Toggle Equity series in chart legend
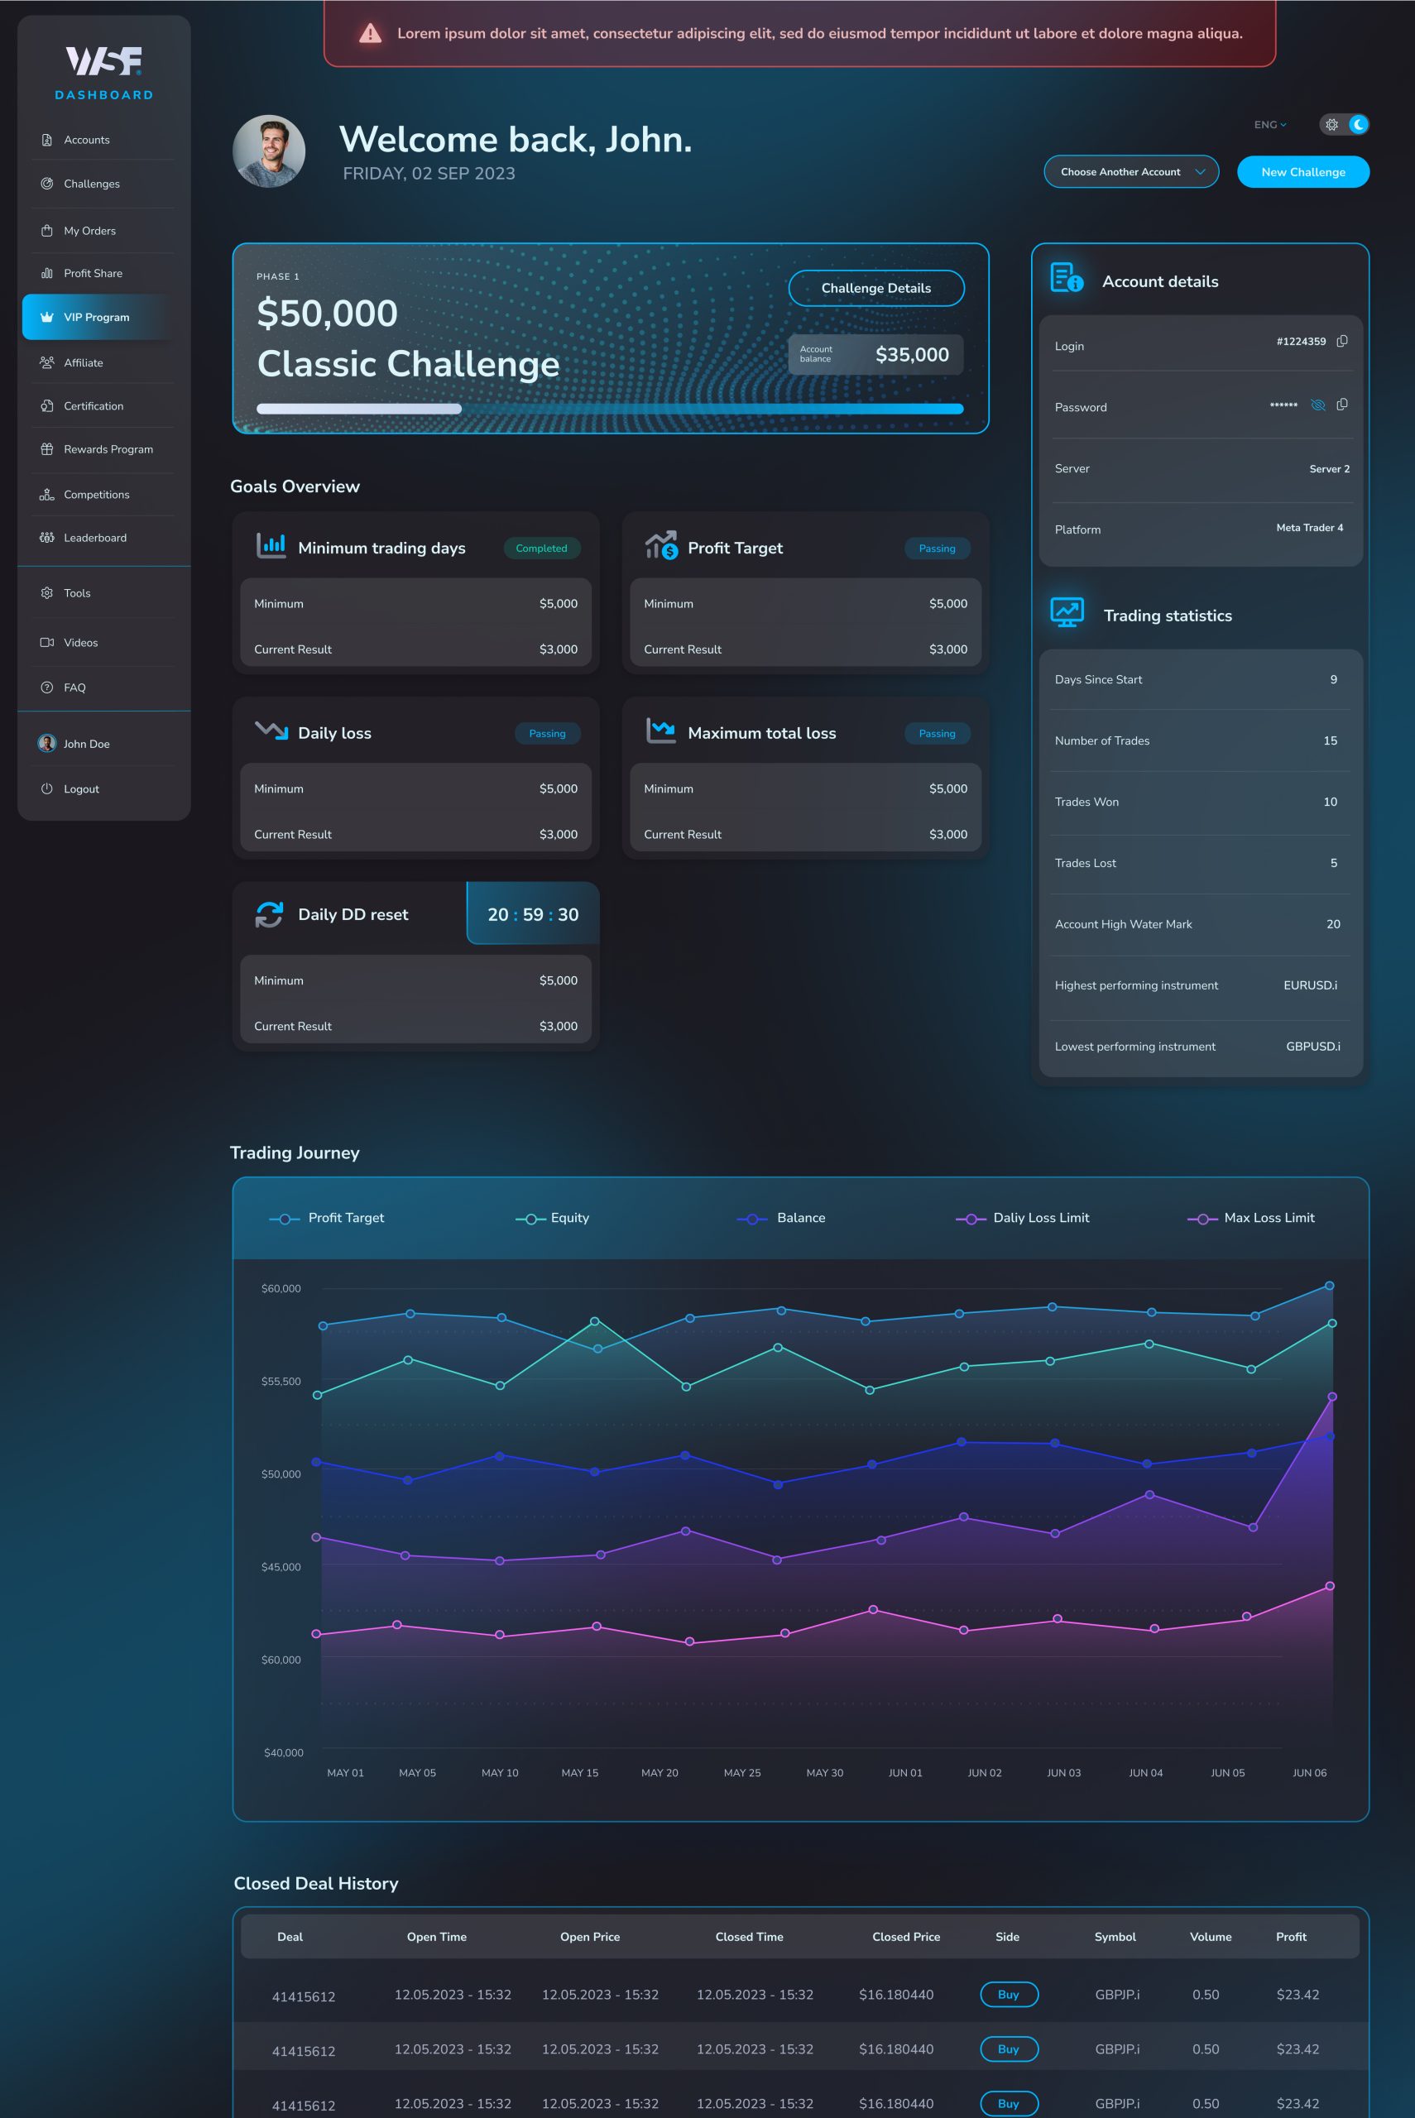Screen dimensions: 1415x2118 click(552, 1218)
